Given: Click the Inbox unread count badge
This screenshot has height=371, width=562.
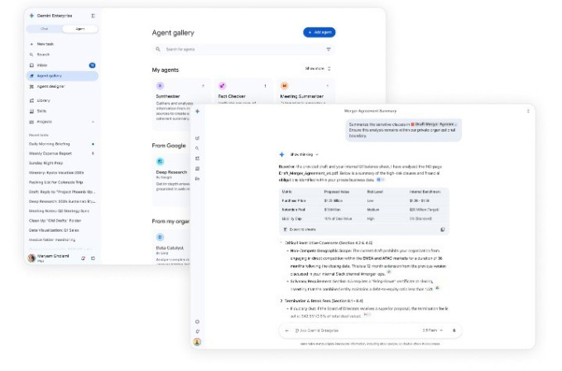Looking at the screenshot, I should (92, 65).
